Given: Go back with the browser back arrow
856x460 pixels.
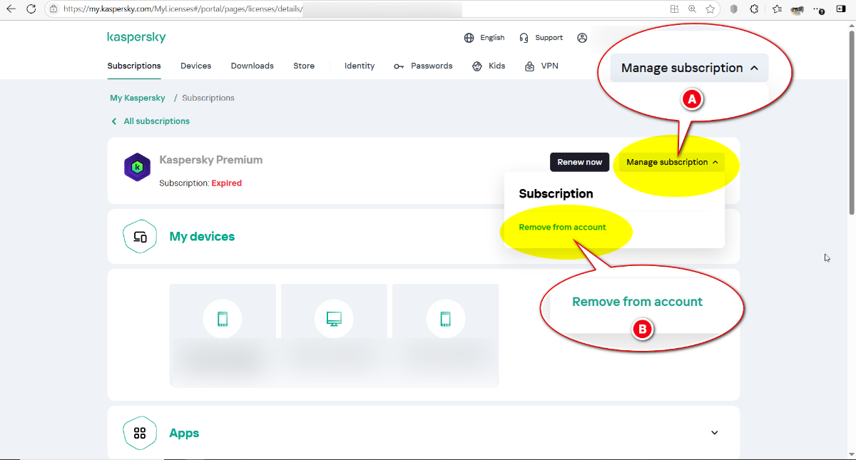Looking at the screenshot, I should 11,9.
